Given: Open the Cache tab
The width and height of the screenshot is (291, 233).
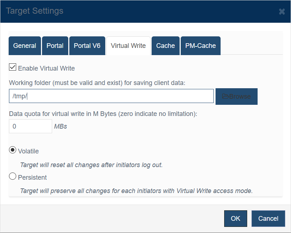Looking at the screenshot, I should click(x=166, y=46).
